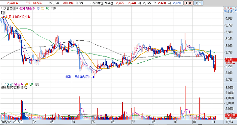Click the 이엔쓰리 stock name label
The width and height of the screenshot is (237, 125).
click(x=9, y=9)
